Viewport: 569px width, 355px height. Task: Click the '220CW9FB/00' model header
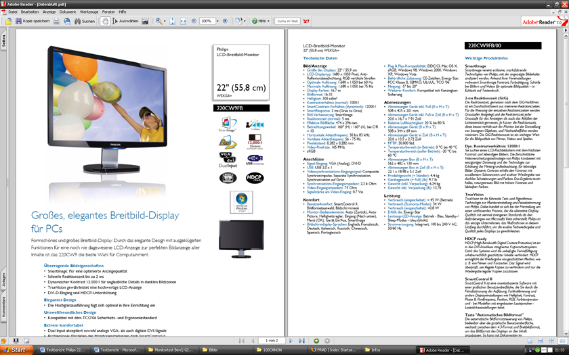[503, 46]
